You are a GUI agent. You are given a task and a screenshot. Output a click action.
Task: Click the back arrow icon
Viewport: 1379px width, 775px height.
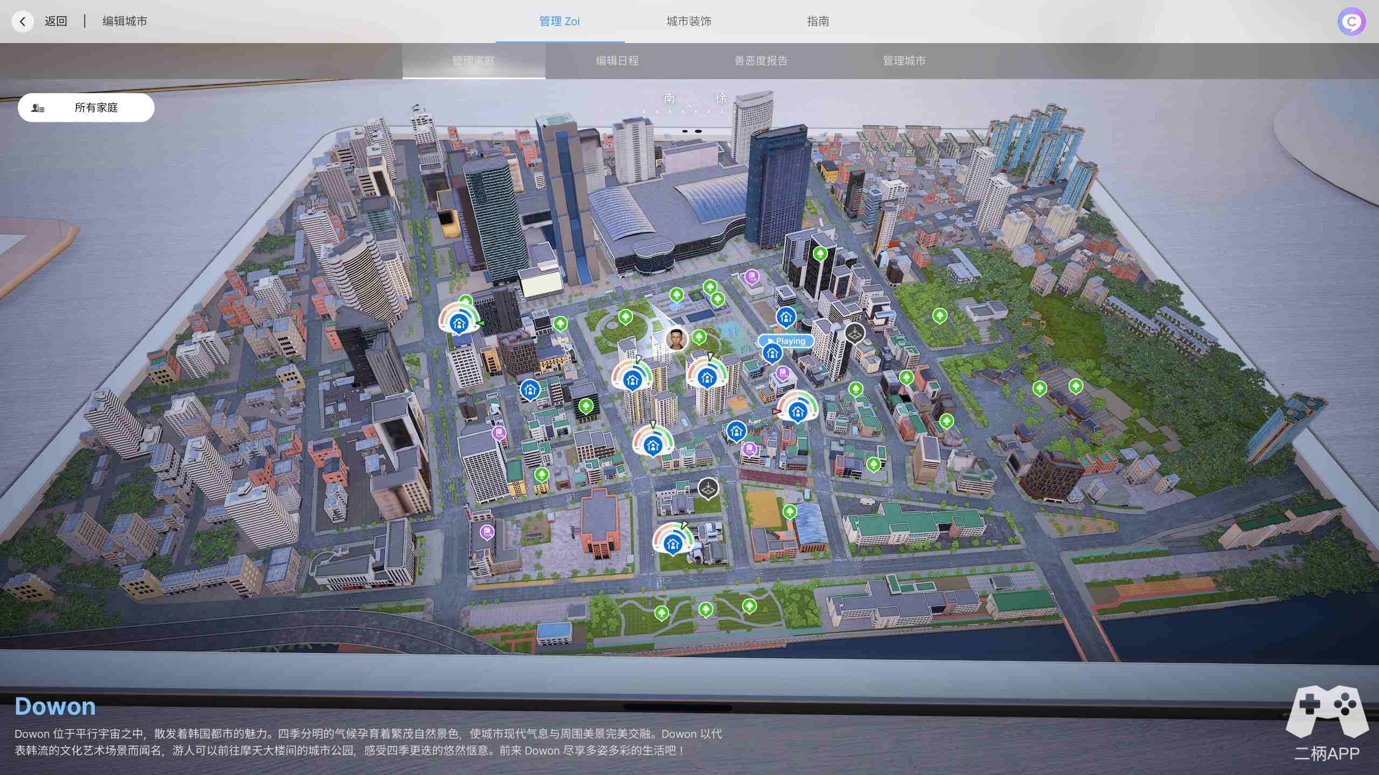[x=23, y=22]
